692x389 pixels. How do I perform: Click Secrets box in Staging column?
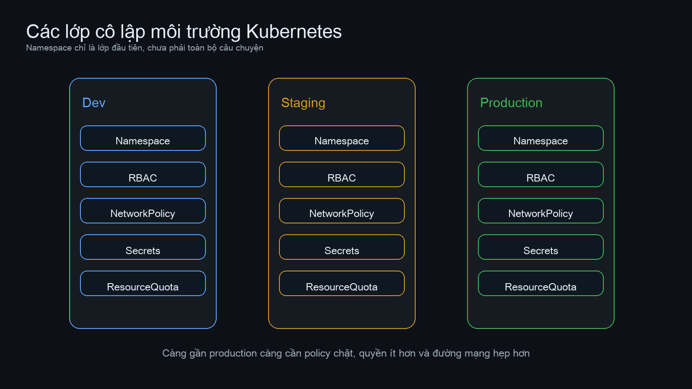[x=342, y=247]
